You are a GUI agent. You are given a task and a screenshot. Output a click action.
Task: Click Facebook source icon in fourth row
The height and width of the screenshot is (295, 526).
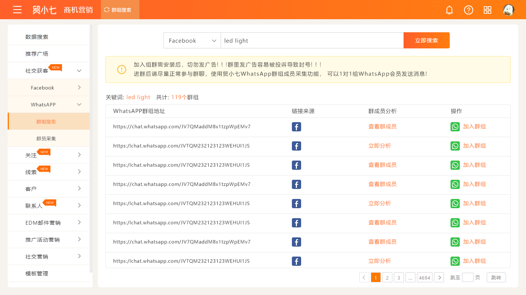click(x=297, y=184)
